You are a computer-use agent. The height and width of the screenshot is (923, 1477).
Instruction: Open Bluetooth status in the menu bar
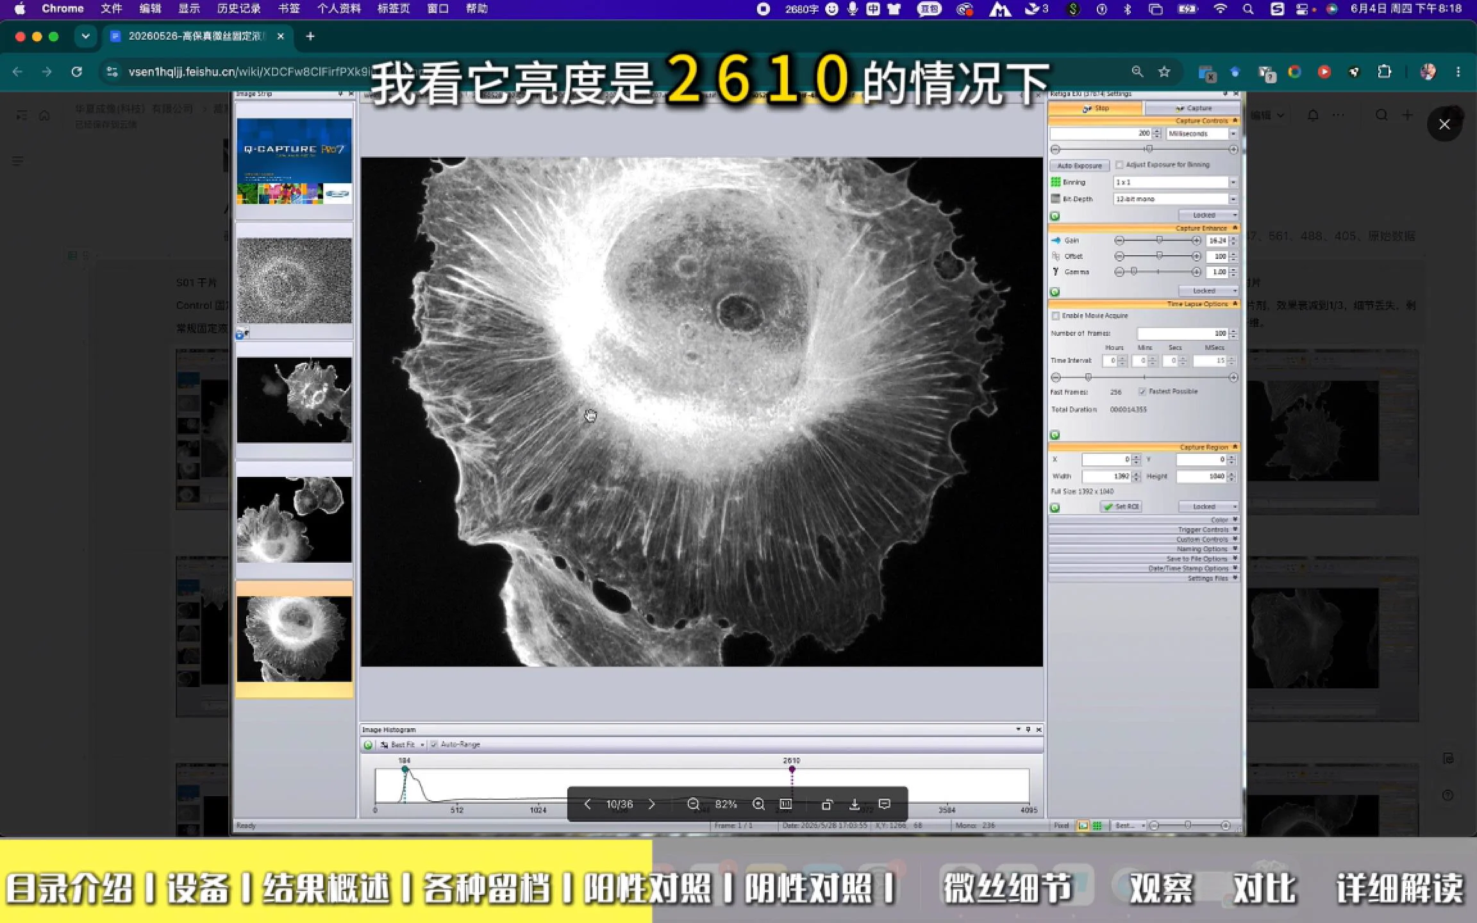point(1128,9)
